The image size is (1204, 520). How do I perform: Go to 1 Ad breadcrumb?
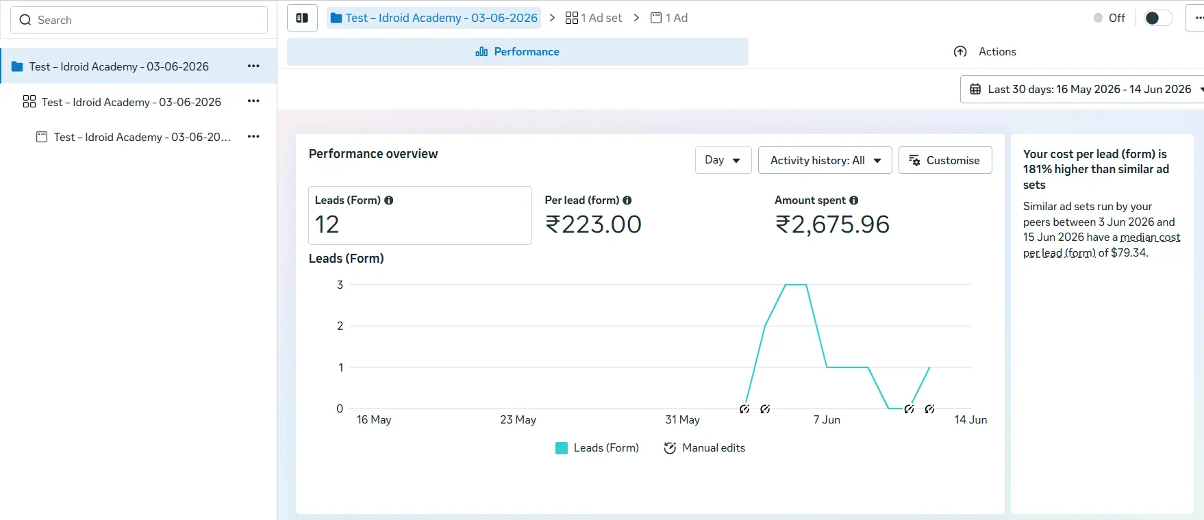click(669, 18)
